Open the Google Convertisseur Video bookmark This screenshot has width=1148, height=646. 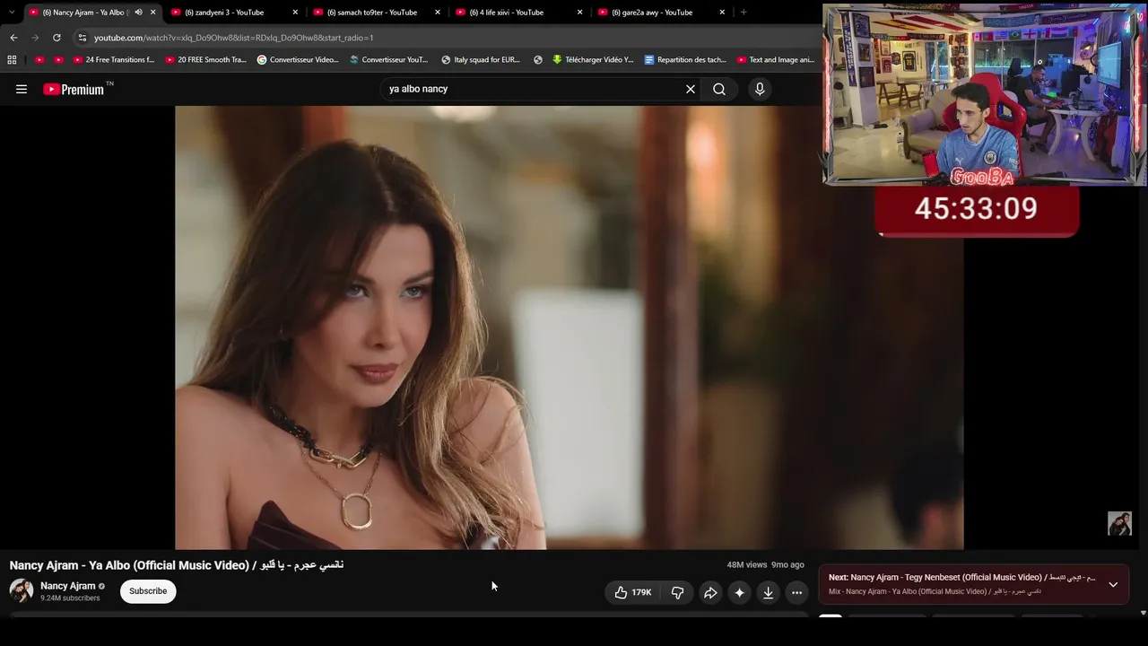coord(298,60)
